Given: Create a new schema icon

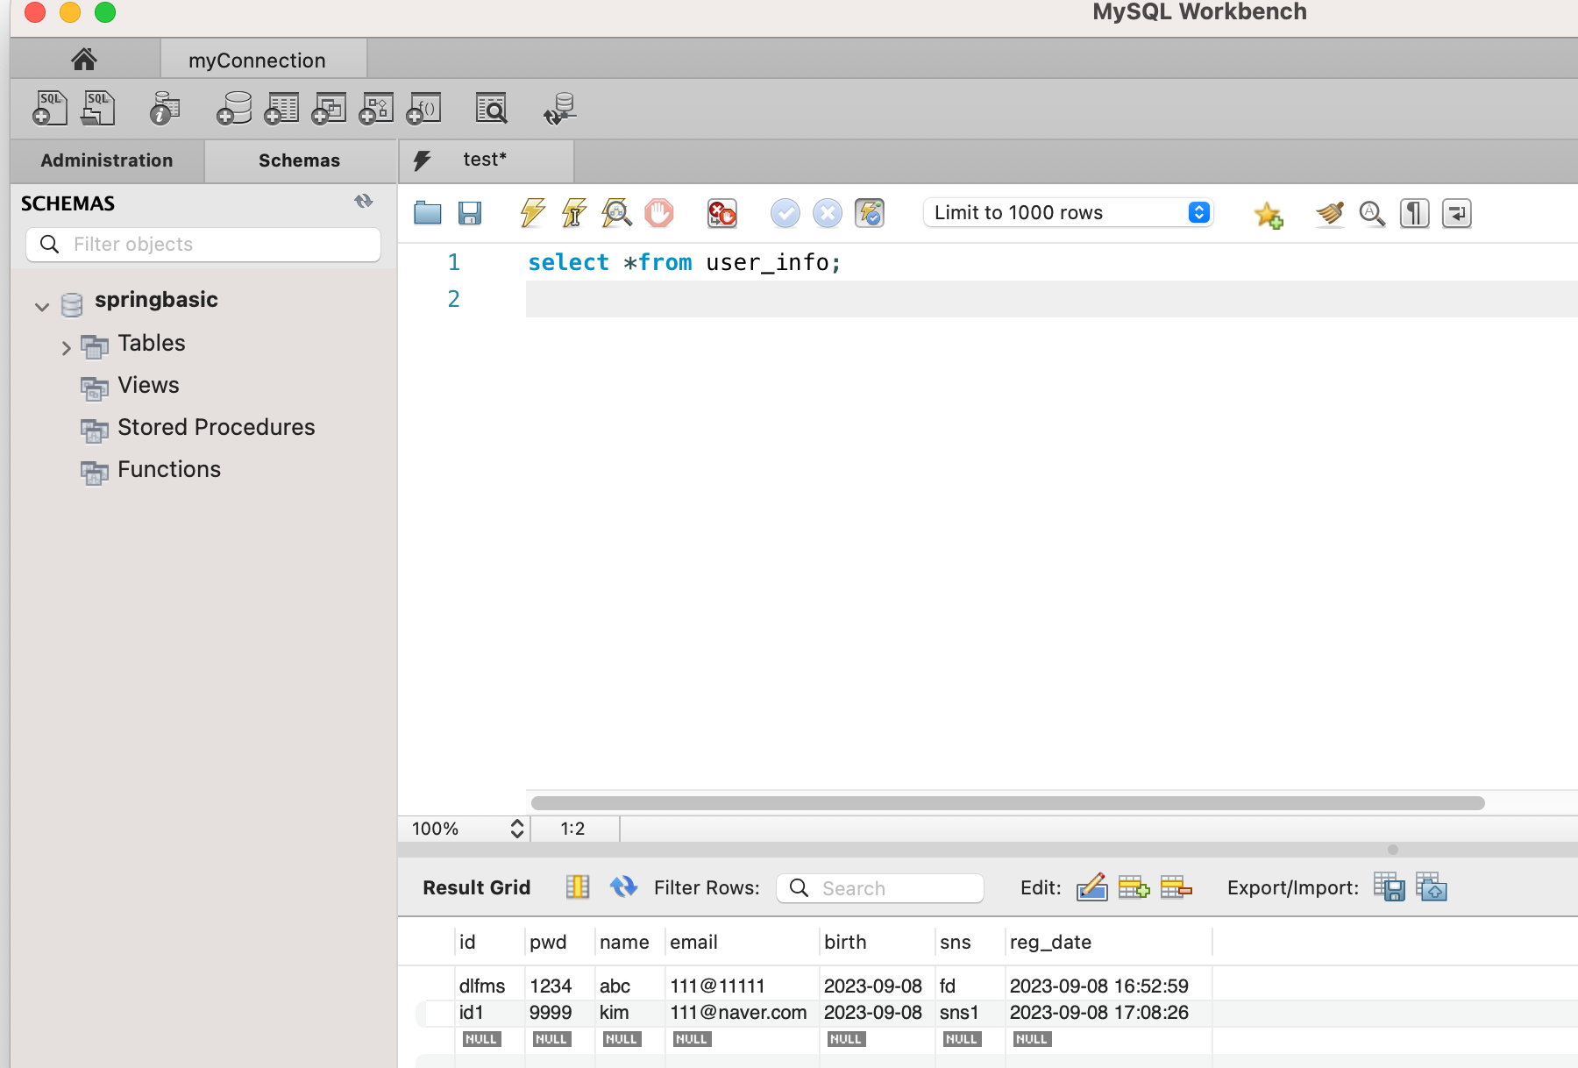Looking at the screenshot, I should [x=234, y=108].
